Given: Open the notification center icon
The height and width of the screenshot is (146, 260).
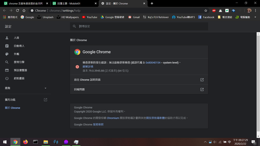Looking at the screenshot, I should (x=253, y=142).
